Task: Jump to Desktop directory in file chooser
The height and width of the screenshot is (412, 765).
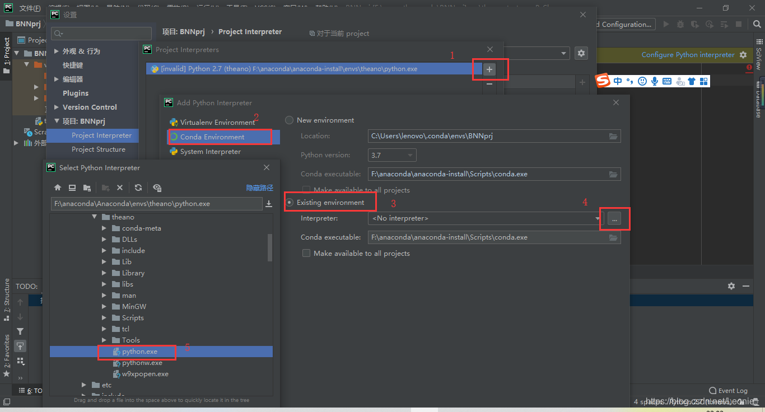Action: (x=72, y=188)
